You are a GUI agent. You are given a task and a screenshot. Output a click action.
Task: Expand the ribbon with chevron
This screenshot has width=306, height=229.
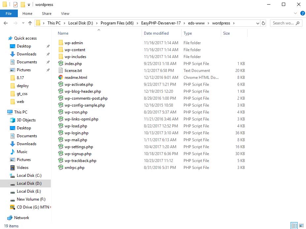point(295,13)
